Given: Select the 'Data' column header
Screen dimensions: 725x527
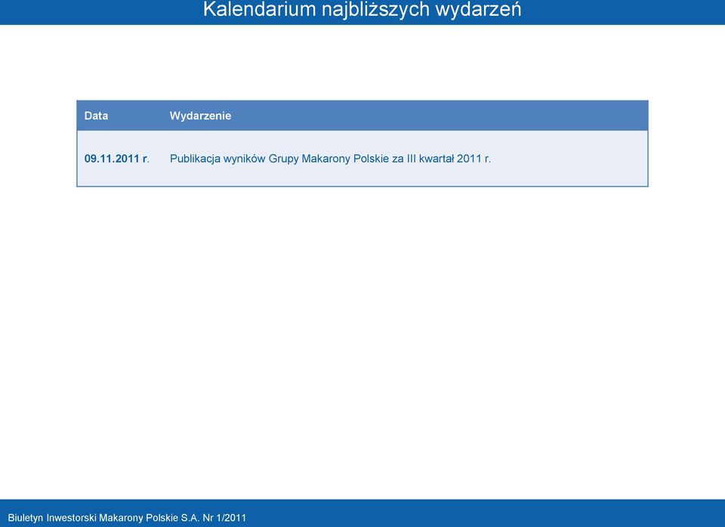Looking at the screenshot, I should pyautogui.click(x=96, y=116).
